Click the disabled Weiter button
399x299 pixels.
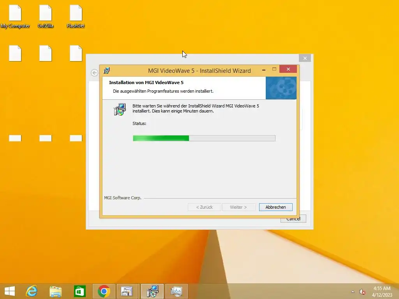pyautogui.click(x=238, y=207)
